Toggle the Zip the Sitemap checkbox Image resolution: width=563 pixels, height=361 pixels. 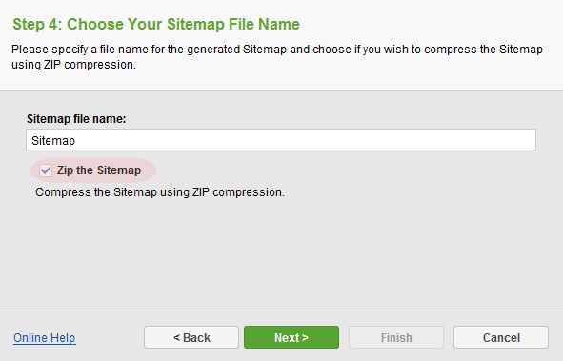click(x=46, y=170)
